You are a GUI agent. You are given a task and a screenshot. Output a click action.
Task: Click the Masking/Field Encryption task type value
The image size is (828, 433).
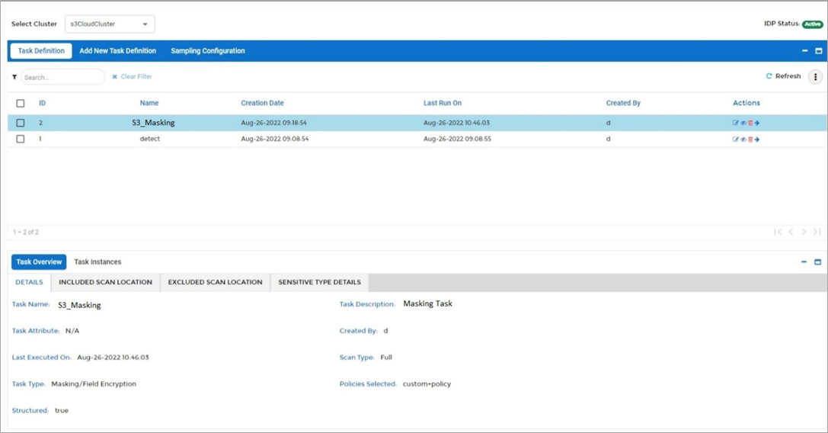(x=94, y=384)
